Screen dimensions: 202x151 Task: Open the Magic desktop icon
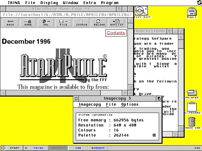(192, 13)
